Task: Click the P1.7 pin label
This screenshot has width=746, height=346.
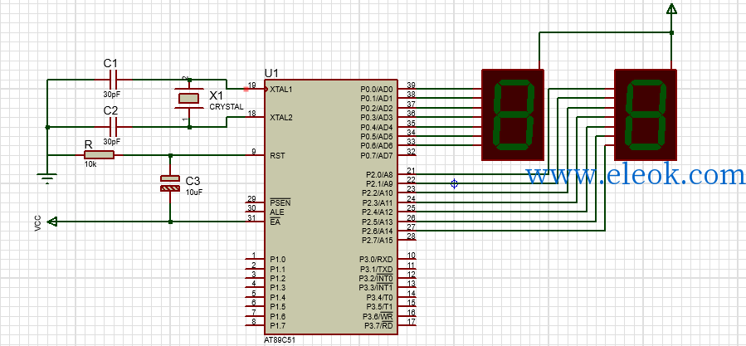Action: point(278,326)
